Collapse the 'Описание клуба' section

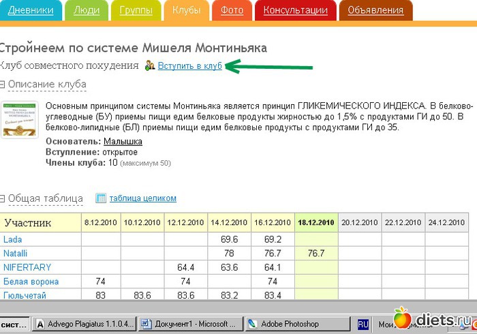pos(3,85)
